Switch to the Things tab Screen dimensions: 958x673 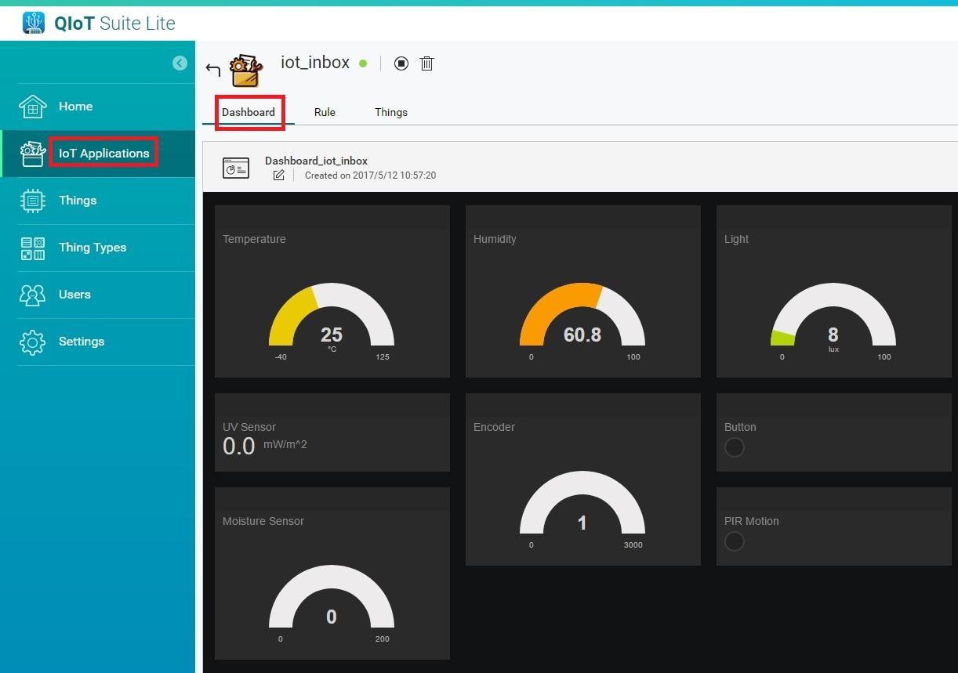390,112
